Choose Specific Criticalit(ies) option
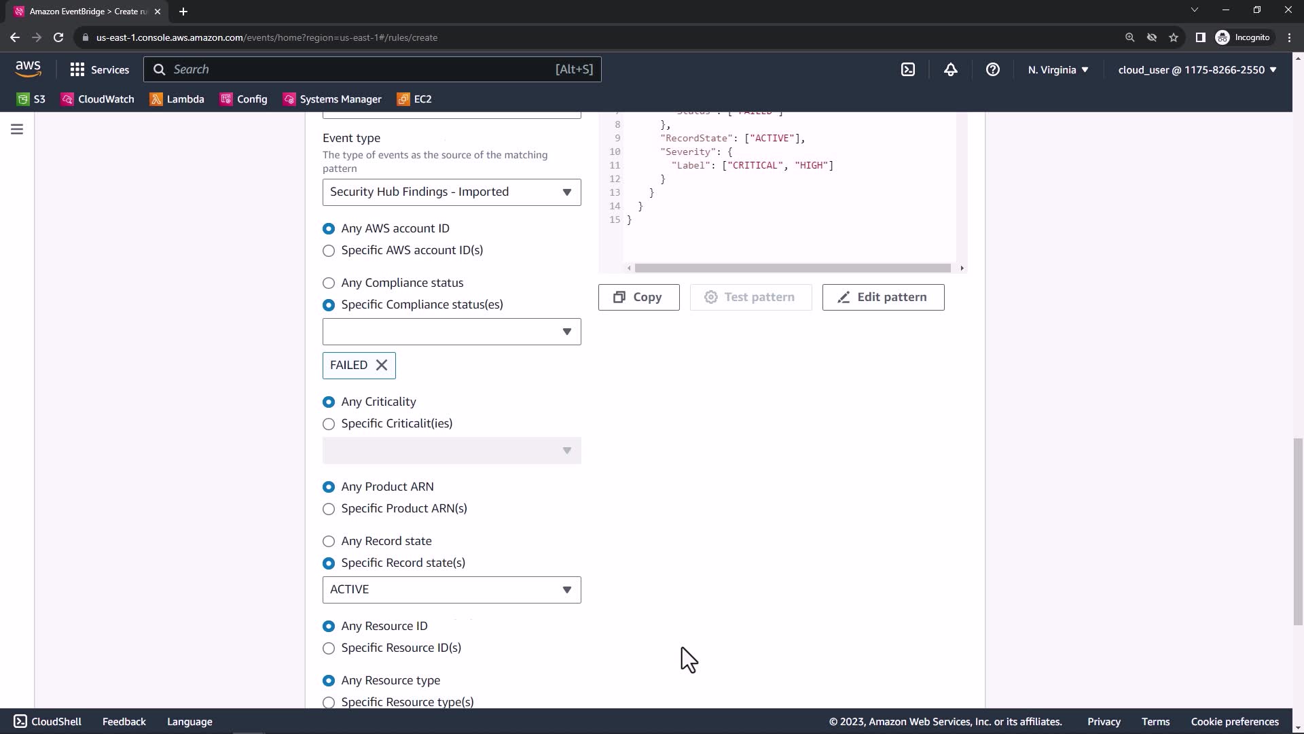The width and height of the screenshot is (1304, 734). tap(329, 424)
